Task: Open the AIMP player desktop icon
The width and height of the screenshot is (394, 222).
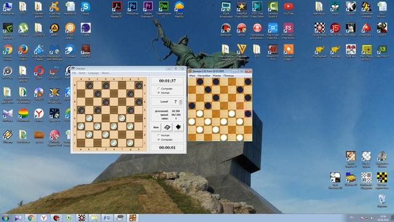Action: [x=54, y=30]
